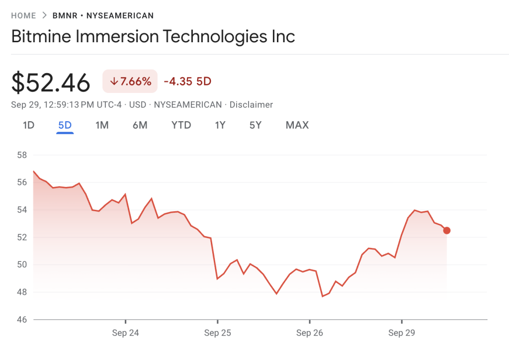Click the red 7.66% change badge
This screenshot has width=509, height=349.
130,82
